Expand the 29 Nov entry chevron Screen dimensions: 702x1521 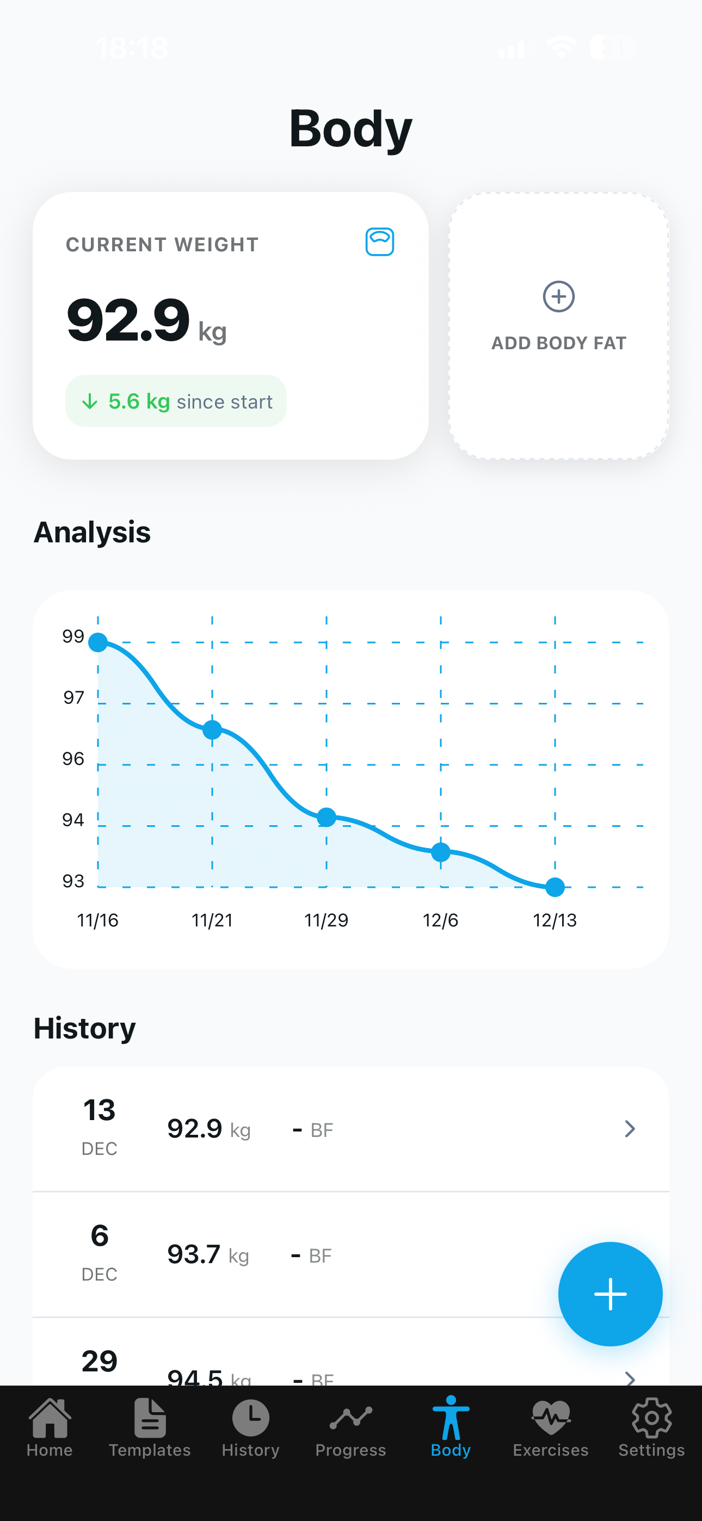630,1378
